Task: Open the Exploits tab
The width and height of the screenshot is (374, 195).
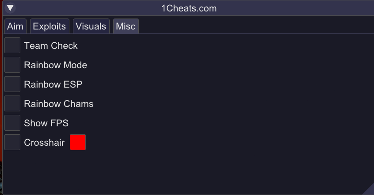Action: pos(49,26)
